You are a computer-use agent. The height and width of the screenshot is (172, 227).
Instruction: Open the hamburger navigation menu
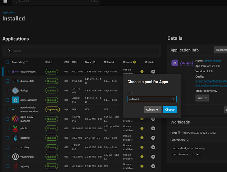[6, 2]
